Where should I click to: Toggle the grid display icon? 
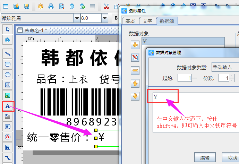93,6
